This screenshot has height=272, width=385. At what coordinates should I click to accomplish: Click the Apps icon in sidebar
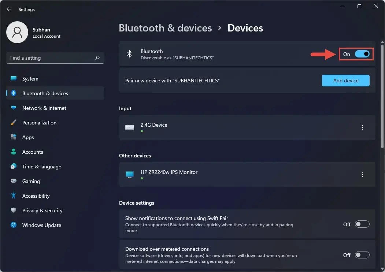pyautogui.click(x=14, y=137)
